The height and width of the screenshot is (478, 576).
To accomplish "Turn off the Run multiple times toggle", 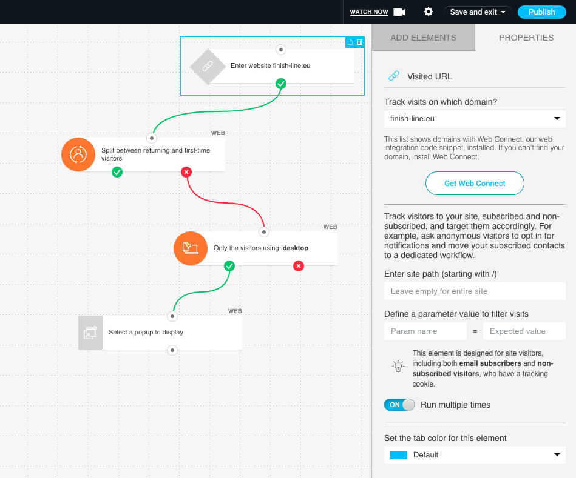I will click(x=399, y=405).
